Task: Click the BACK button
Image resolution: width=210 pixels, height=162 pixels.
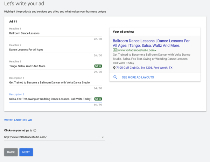Action: [x=11, y=152]
